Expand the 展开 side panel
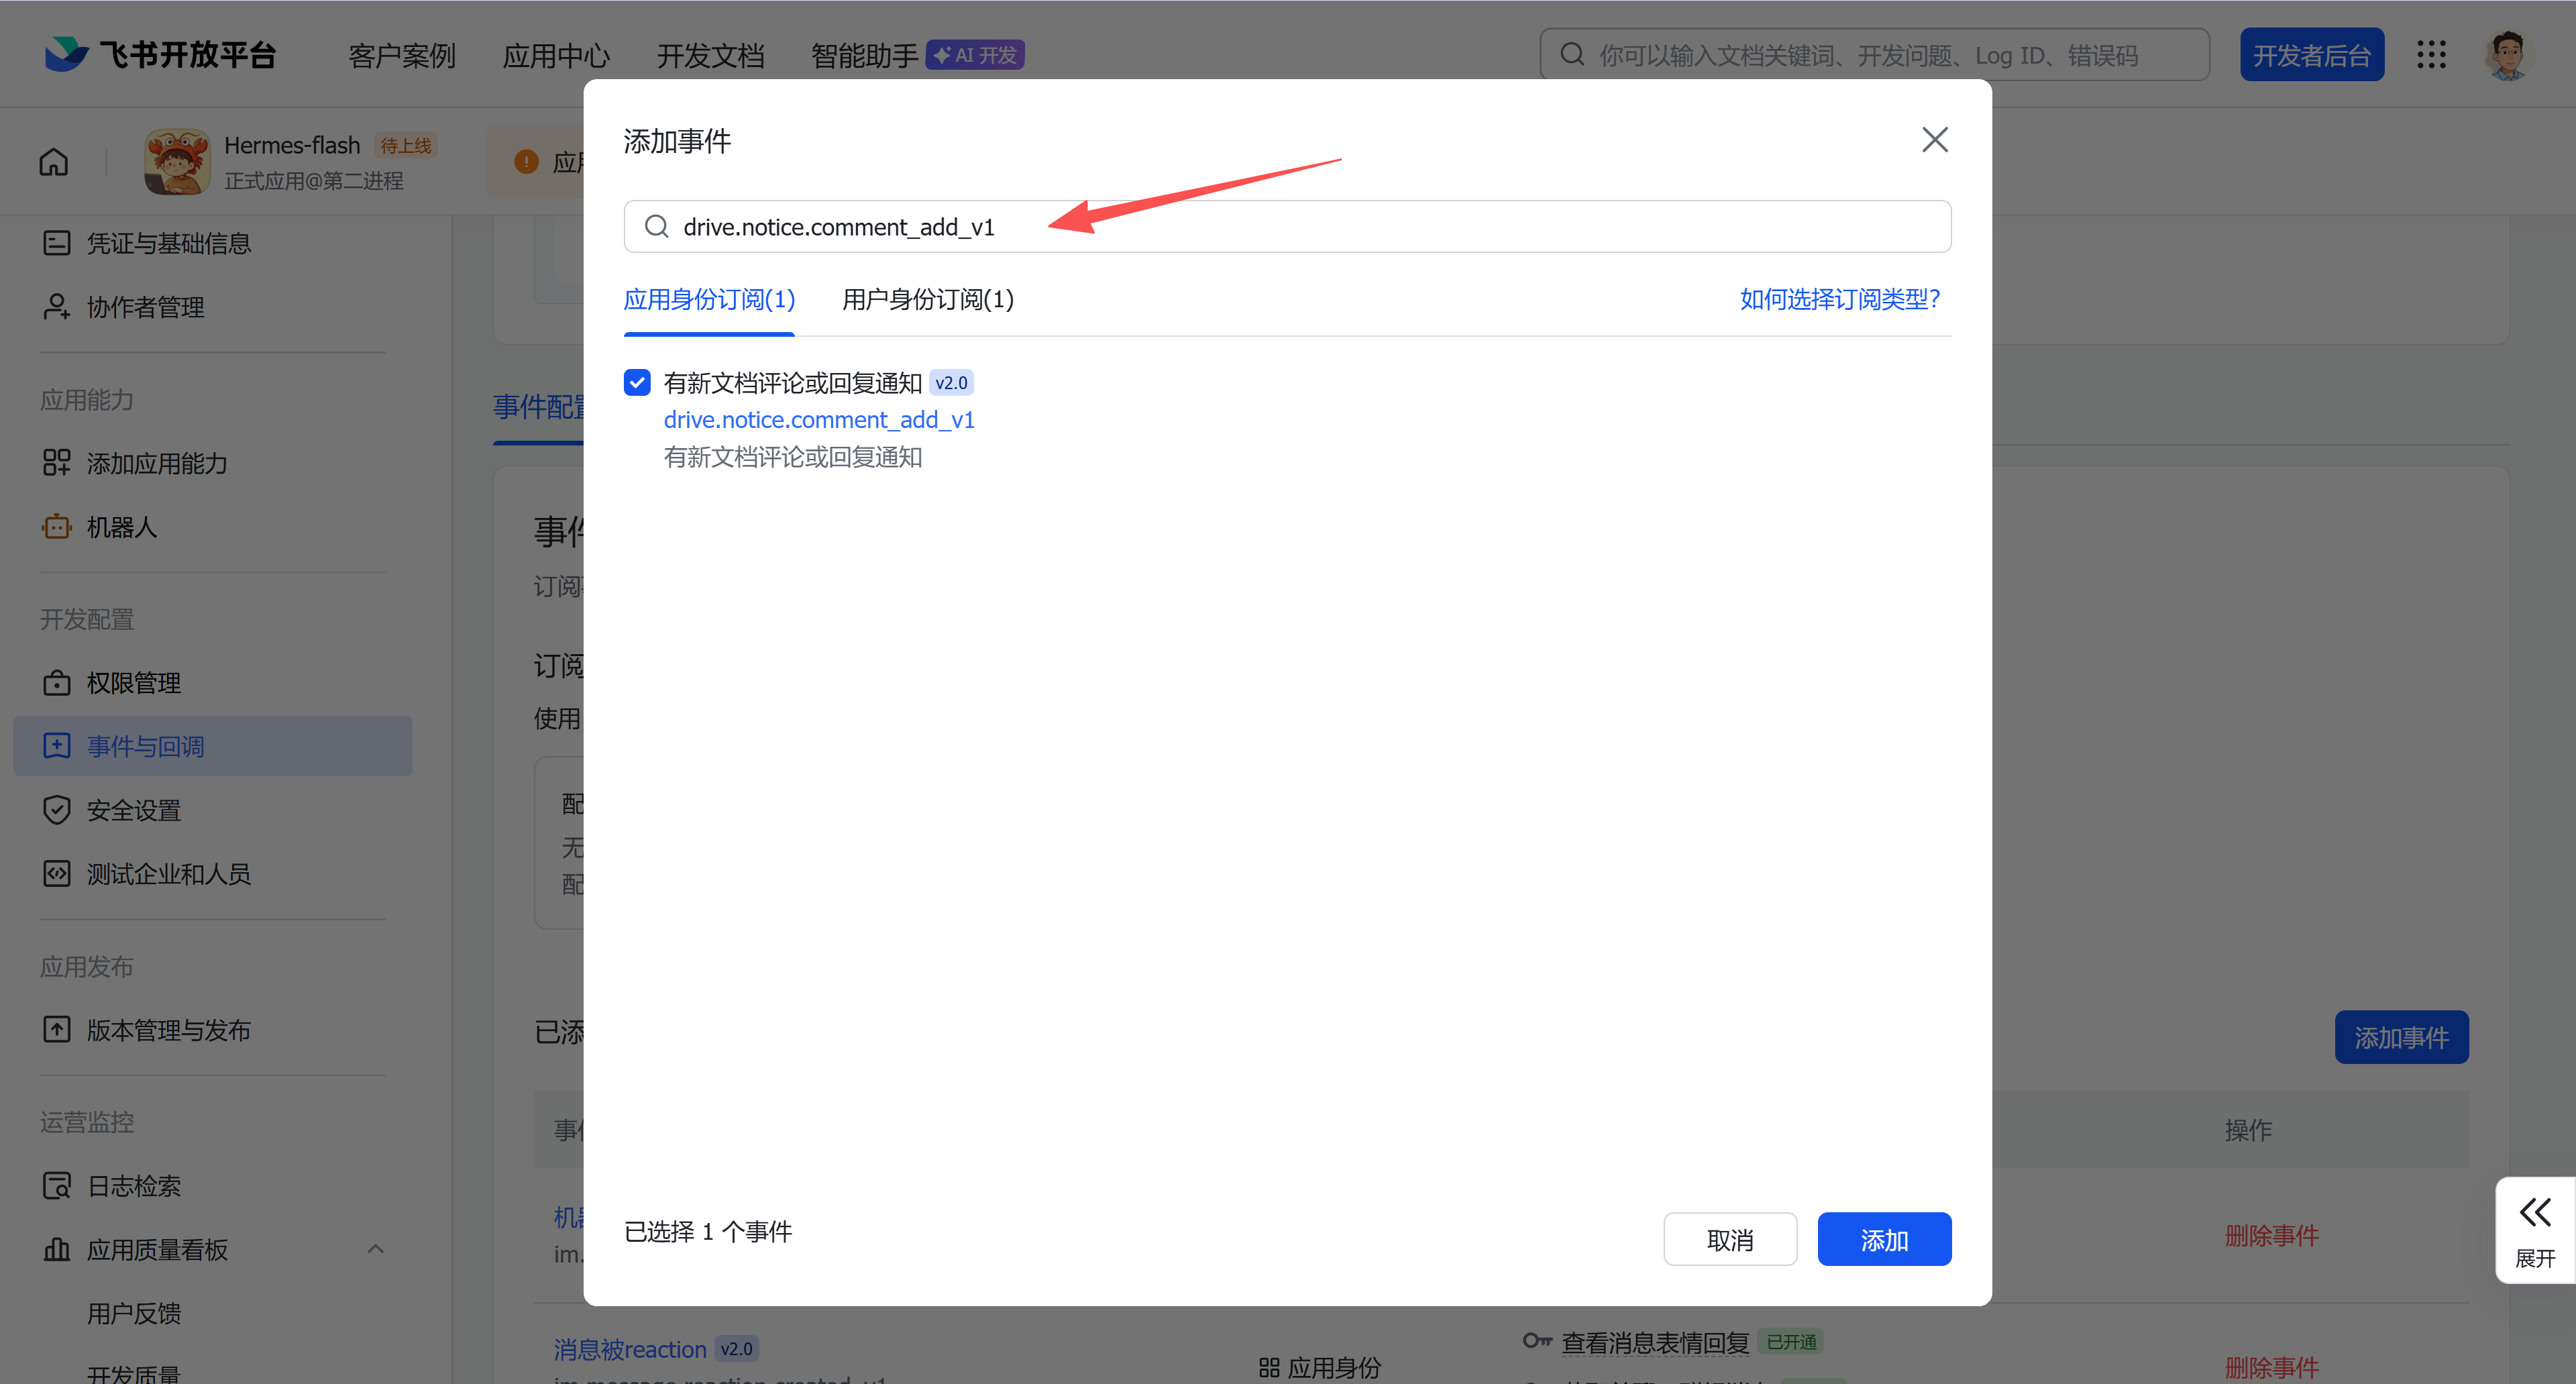This screenshot has width=2576, height=1384. click(2535, 1230)
